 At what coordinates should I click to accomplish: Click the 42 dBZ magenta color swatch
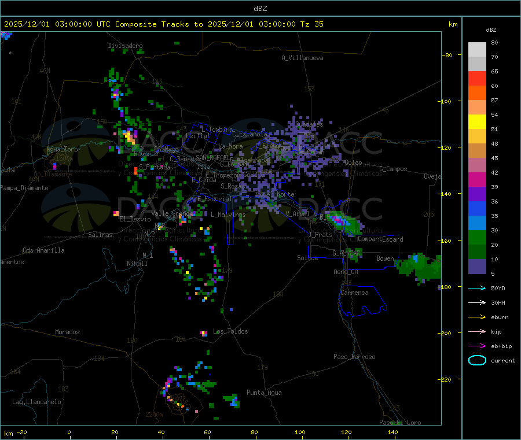tap(477, 179)
